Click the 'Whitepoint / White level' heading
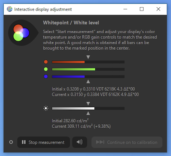This screenshot has width=171, height=156. pyautogui.click(x=71, y=23)
